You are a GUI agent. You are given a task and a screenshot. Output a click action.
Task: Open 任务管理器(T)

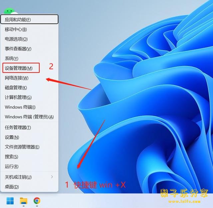pos(30,128)
